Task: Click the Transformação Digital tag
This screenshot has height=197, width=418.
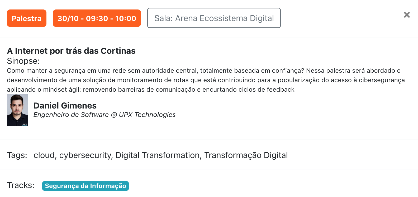Action: [x=246, y=155]
